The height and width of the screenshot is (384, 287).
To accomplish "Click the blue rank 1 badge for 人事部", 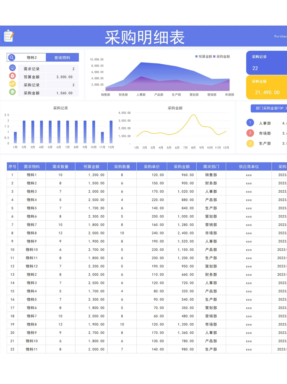I will click(250, 123).
